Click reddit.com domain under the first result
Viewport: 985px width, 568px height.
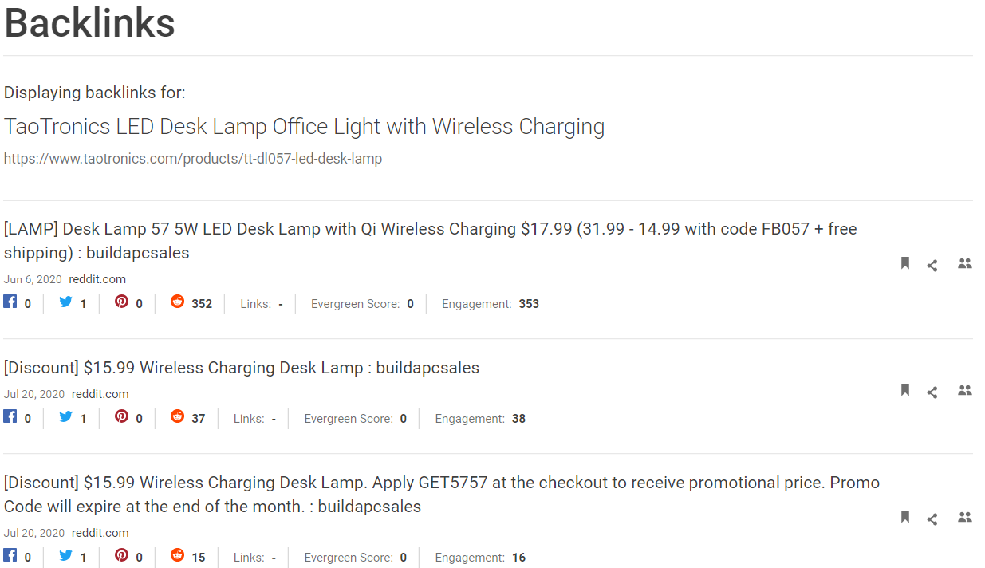tap(97, 279)
